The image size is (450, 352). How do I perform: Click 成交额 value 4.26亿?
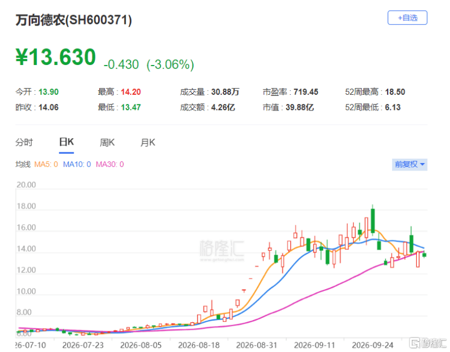pyautogui.click(x=223, y=107)
